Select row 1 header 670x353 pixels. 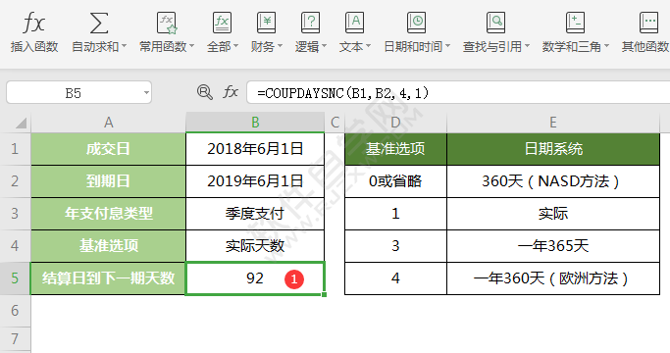[15, 149]
